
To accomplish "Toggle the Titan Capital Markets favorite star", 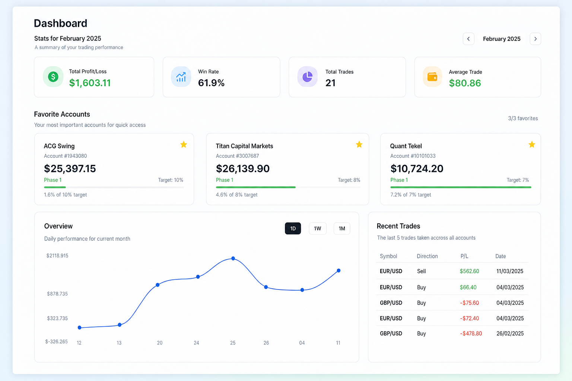I will coord(359,144).
